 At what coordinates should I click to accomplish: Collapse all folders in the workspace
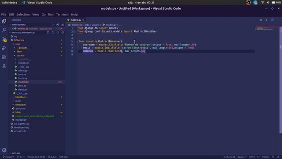click(63, 33)
